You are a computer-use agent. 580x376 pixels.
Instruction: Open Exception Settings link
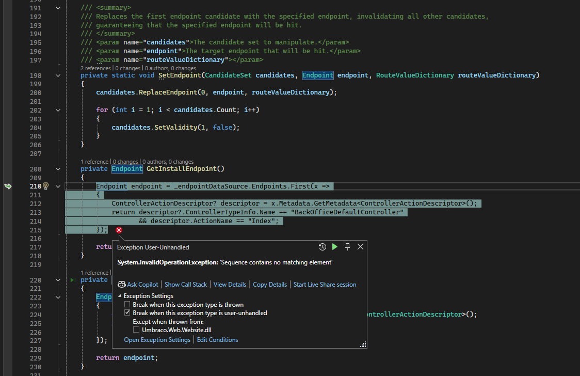(x=157, y=340)
